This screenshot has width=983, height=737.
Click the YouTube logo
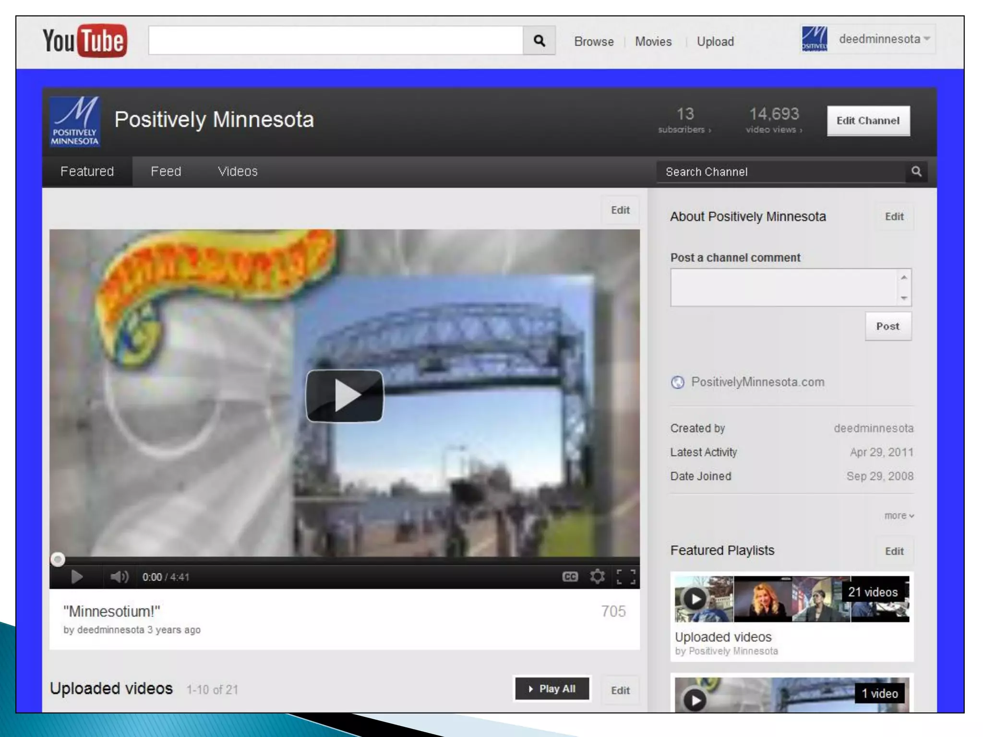tap(85, 41)
